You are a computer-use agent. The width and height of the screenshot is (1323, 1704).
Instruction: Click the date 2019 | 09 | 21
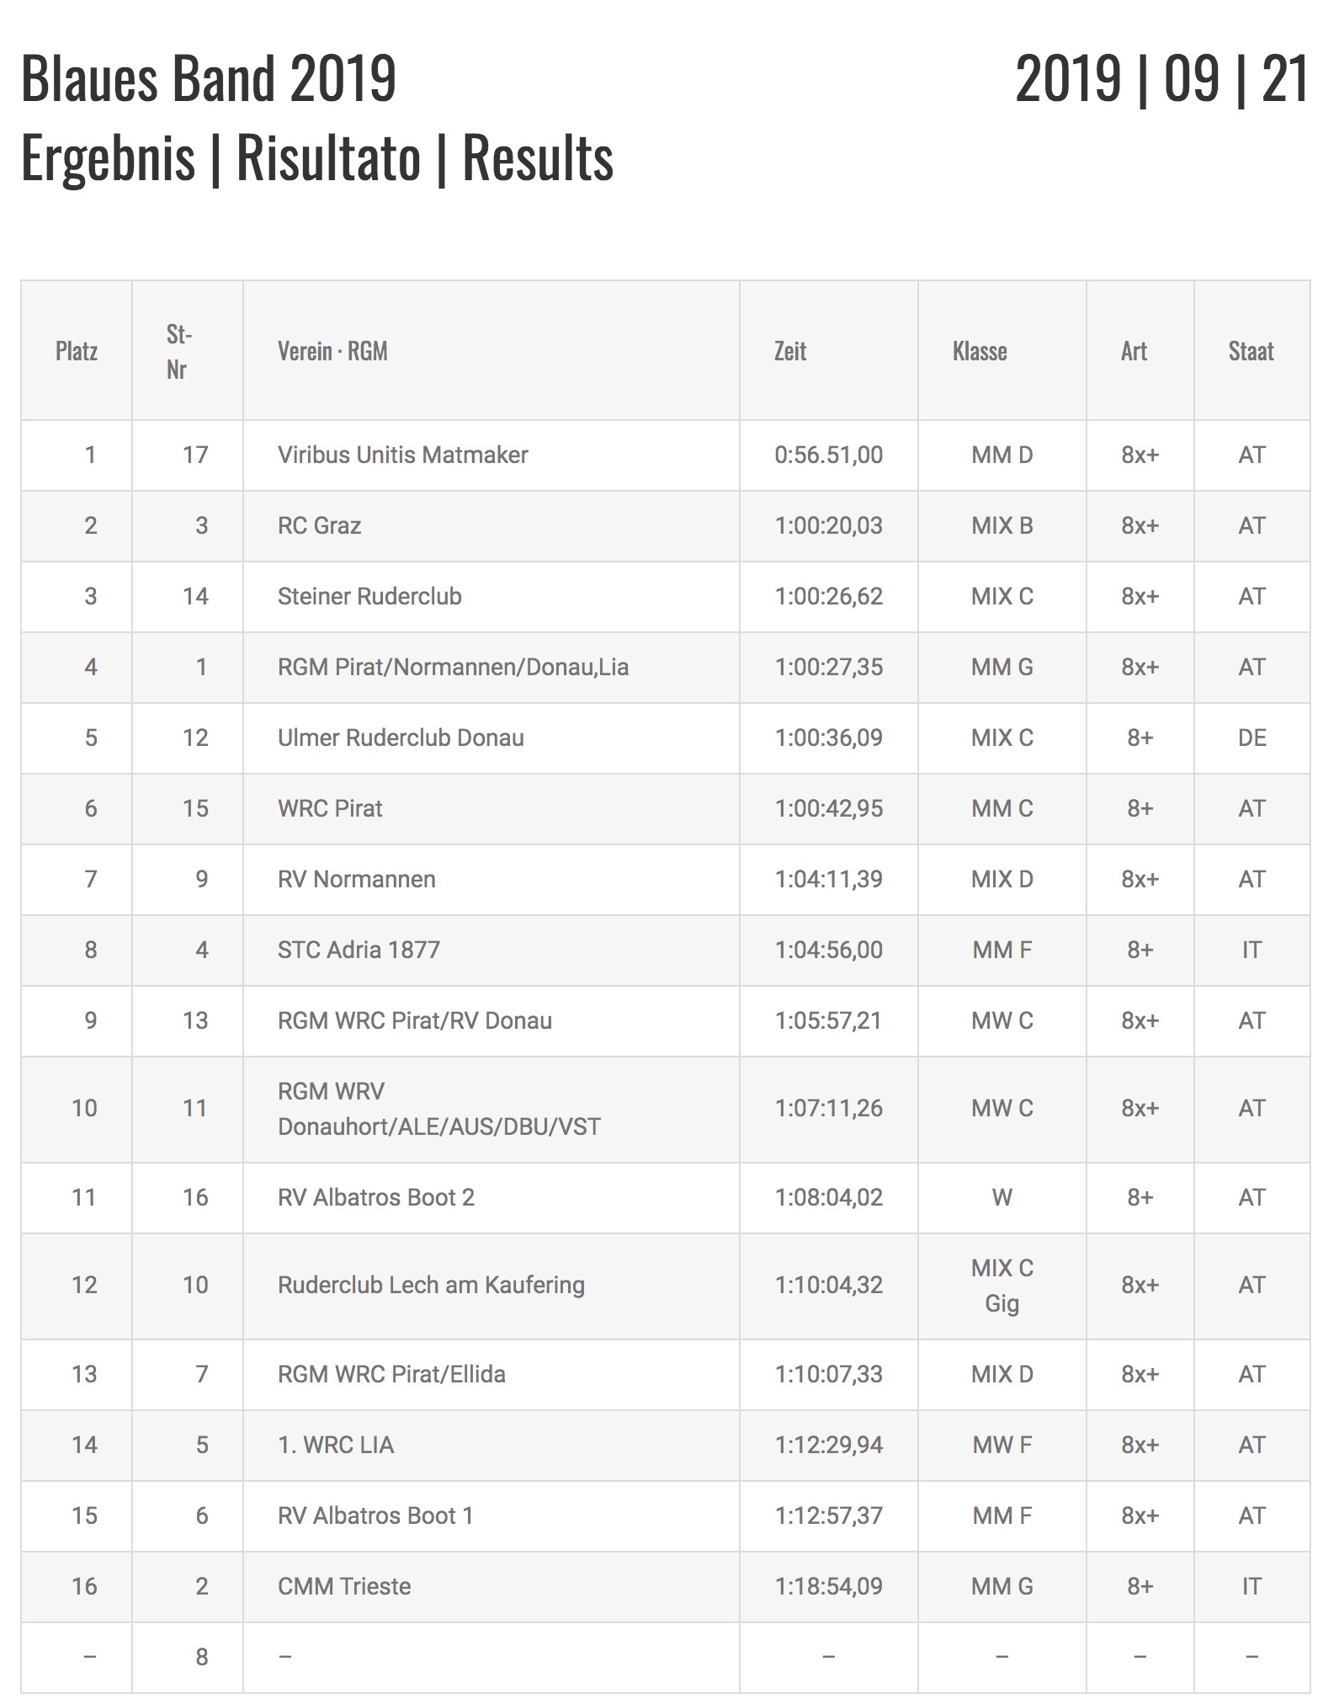pyautogui.click(x=1162, y=78)
